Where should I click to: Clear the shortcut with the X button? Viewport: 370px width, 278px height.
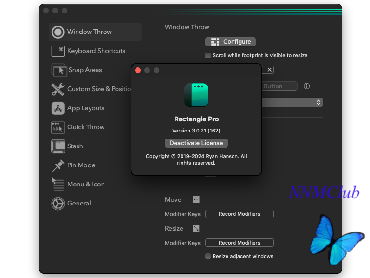coord(269,70)
